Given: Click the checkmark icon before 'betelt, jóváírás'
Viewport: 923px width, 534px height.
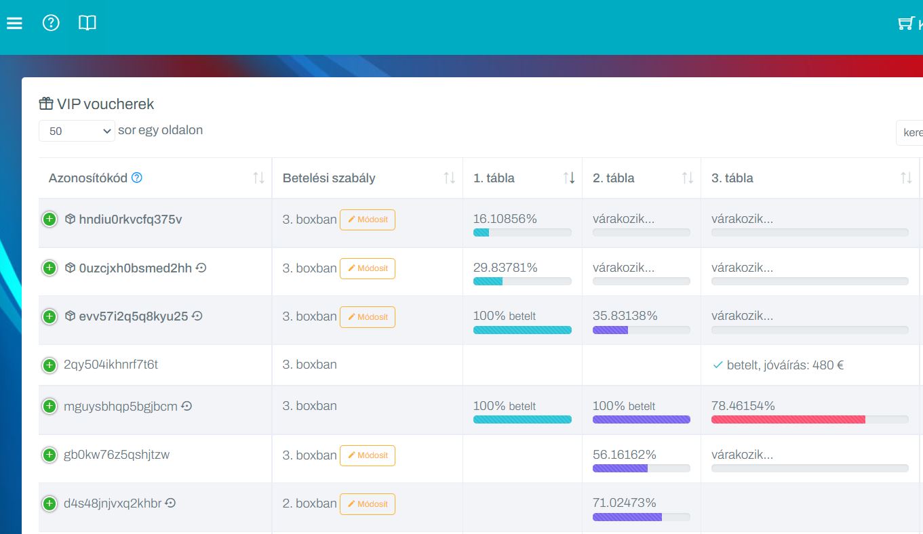Looking at the screenshot, I should click(718, 365).
